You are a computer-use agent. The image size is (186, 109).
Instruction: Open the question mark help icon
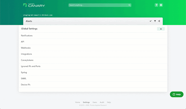click(x=156, y=5)
